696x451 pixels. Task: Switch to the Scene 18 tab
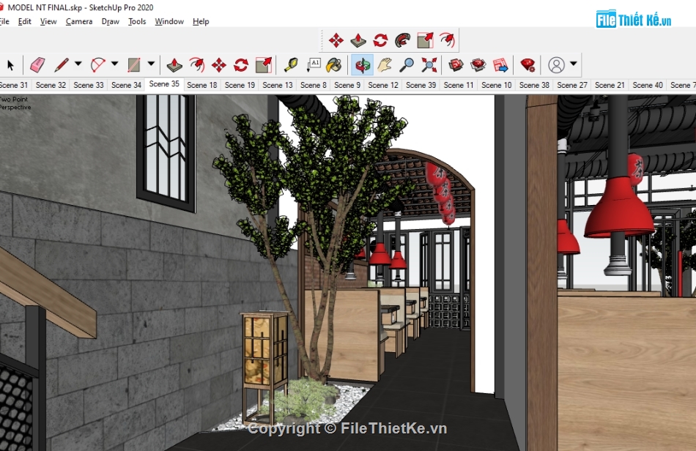pos(202,85)
